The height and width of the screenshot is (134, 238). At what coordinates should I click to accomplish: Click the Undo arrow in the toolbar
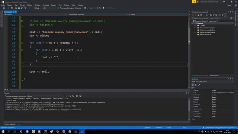(25, 8)
